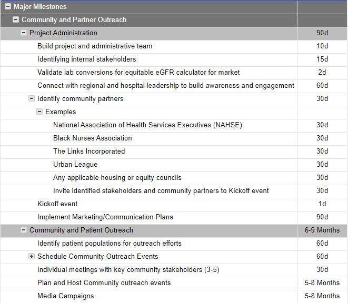Click Project Administration heading text

[x=63, y=33]
